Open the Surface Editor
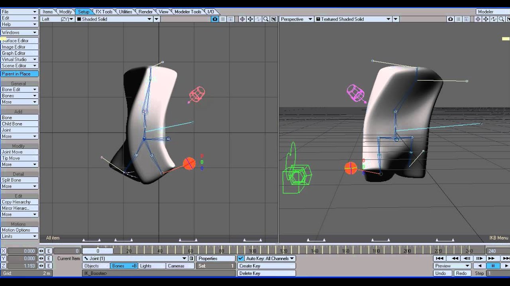510x286 pixels. click(x=19, y=41)
